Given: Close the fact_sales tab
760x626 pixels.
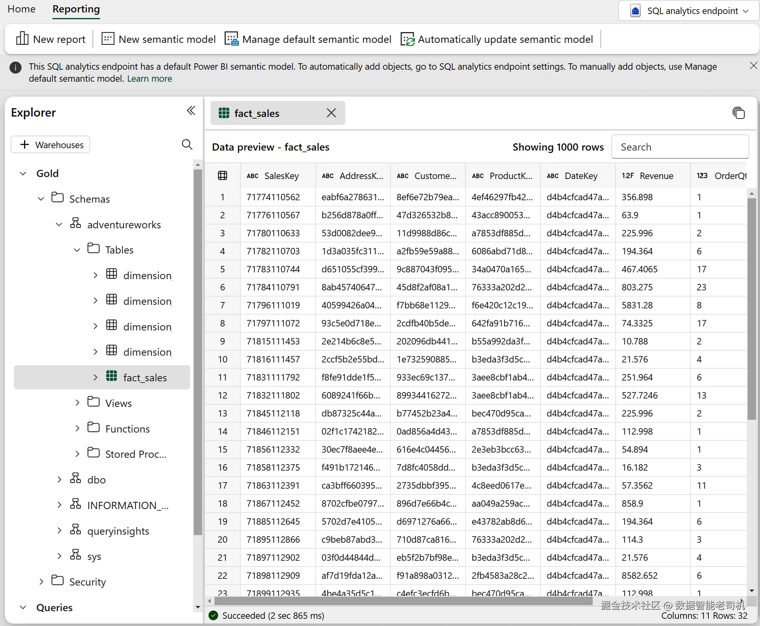Looking at the screenshot, I should coord(331,113).
